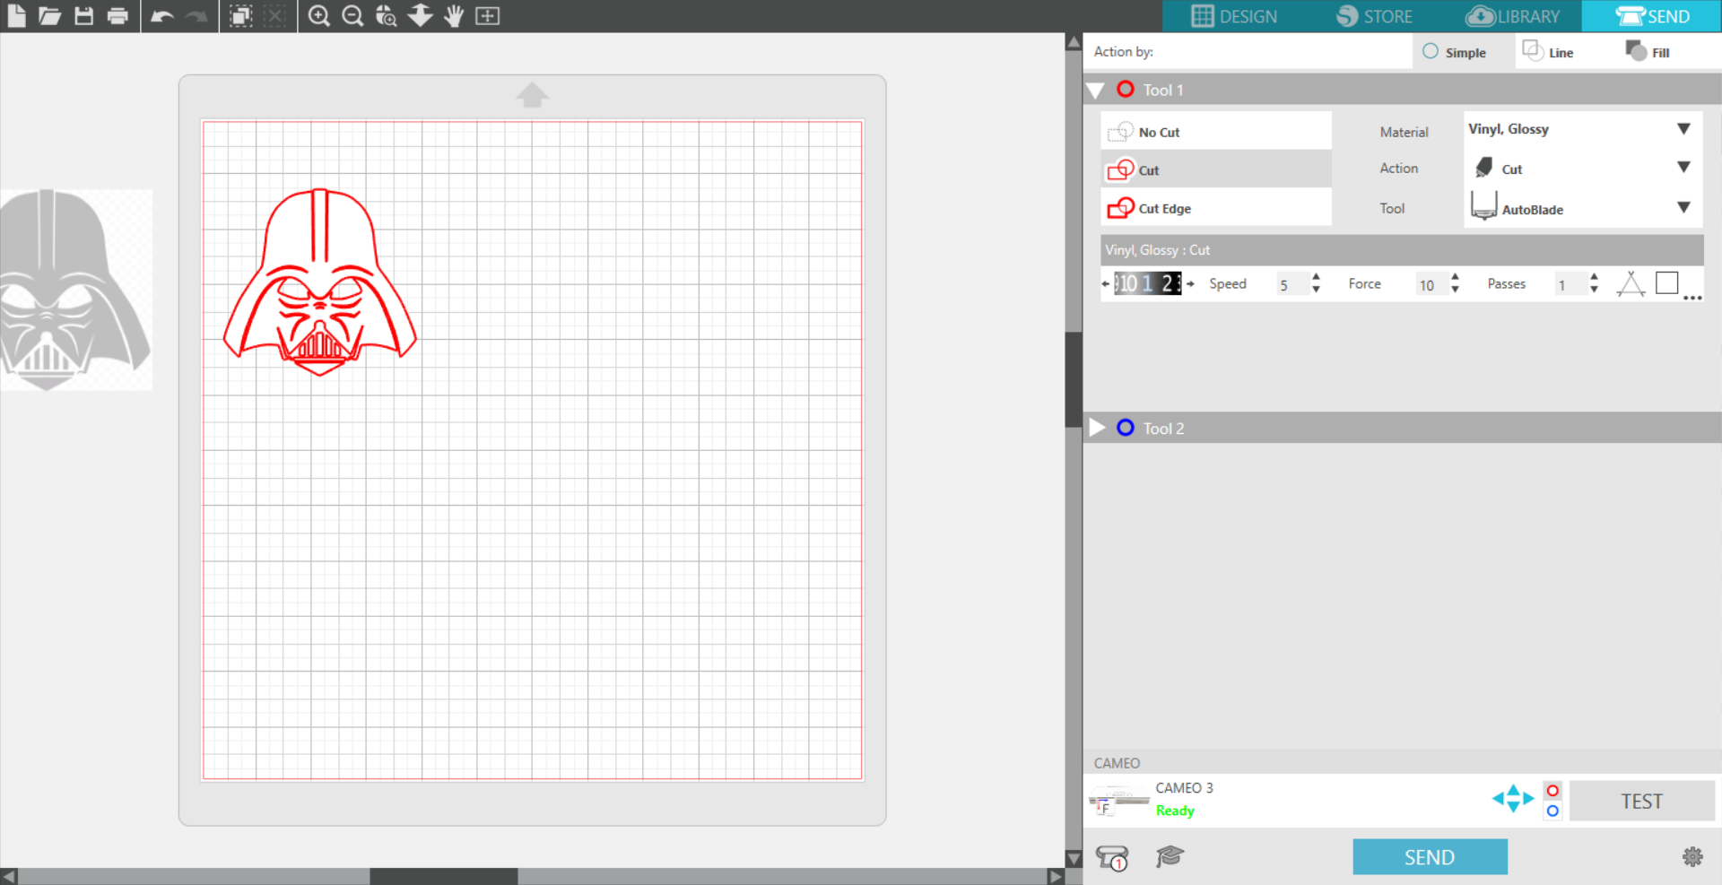1722x885 pixels.
Task: Select the red Darth Vader outline on the mat
Action: [320, 282]
